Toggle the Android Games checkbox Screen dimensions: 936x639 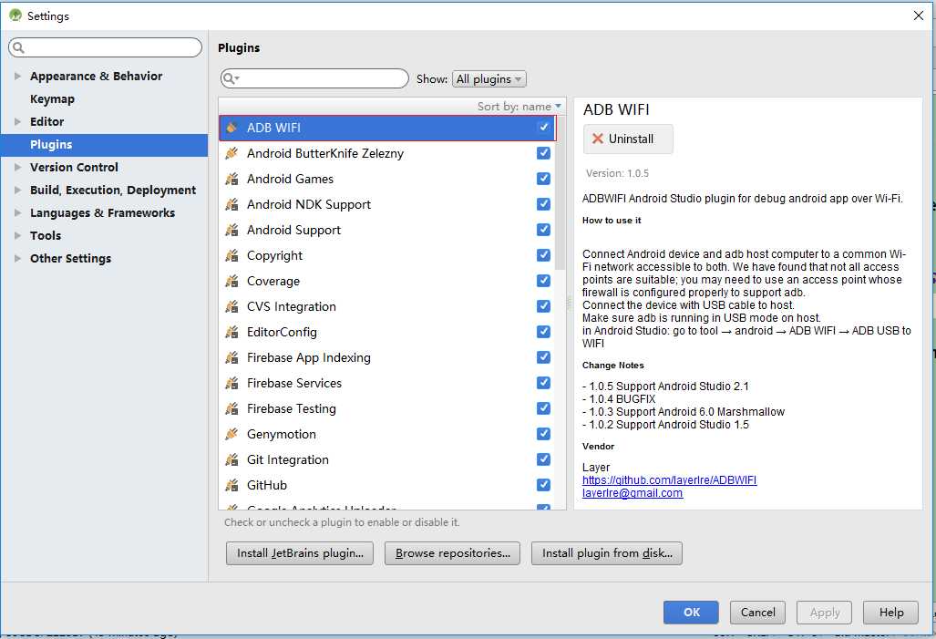pyautogui.click(x=543, y=179)
